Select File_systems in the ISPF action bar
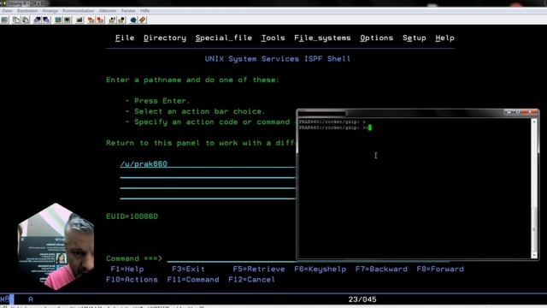The width and height of the screenshot is (547, 308). (x=322, y=38)
